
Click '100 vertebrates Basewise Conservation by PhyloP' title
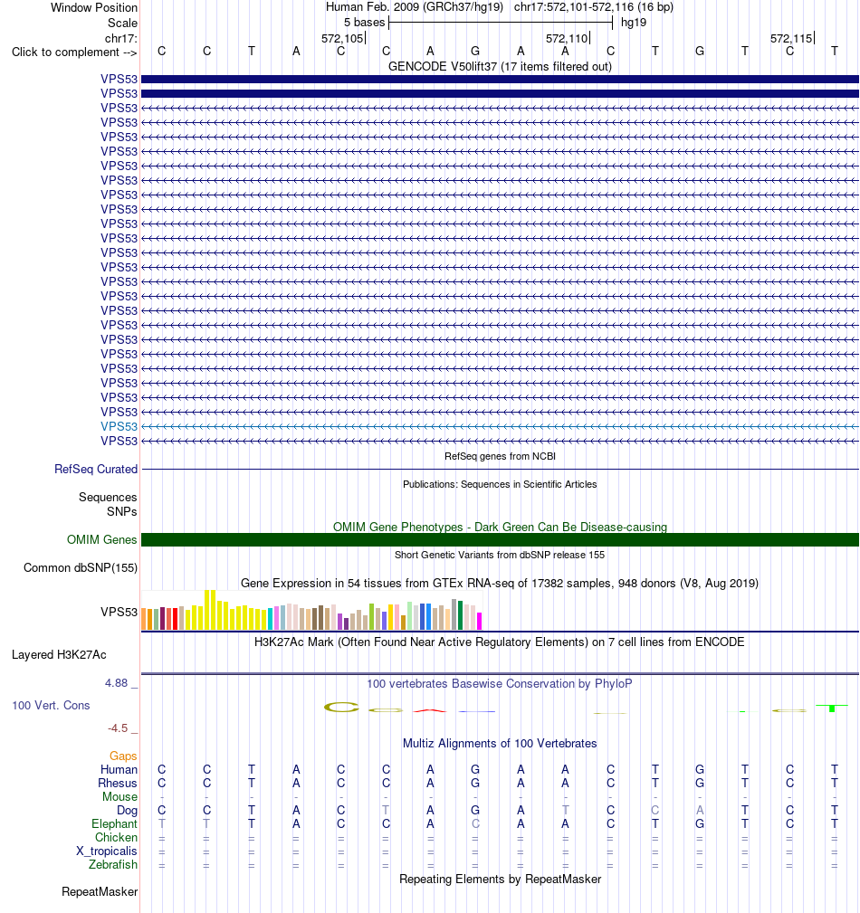(500, 683)
